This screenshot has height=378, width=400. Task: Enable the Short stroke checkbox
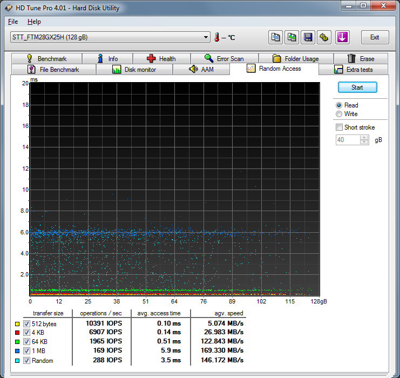tap(339, 127)
